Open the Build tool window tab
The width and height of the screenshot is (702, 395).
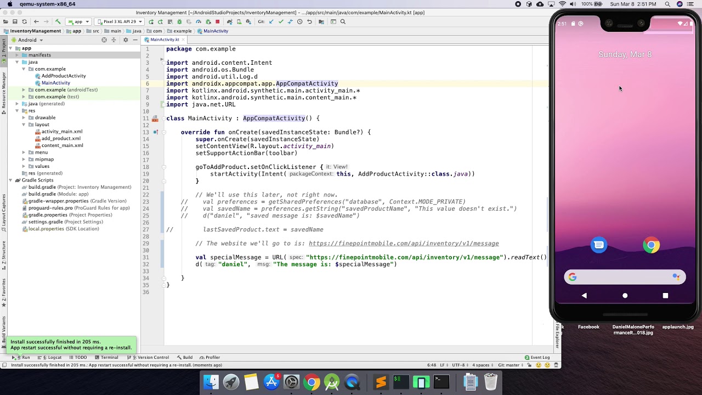184,357
